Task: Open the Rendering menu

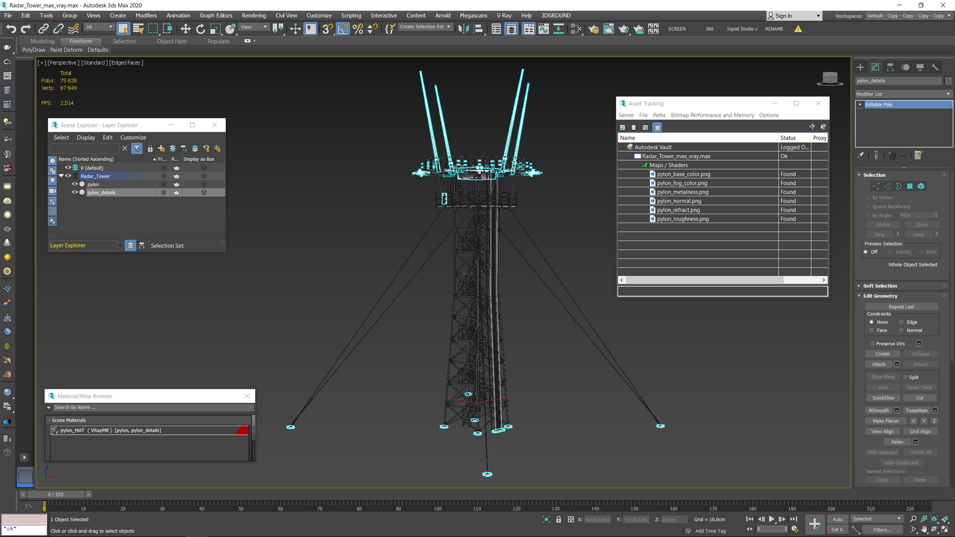Action: point(254,15)
